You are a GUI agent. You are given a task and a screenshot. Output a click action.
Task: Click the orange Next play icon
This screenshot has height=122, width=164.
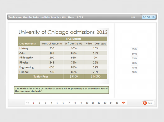tap(145, 103)
